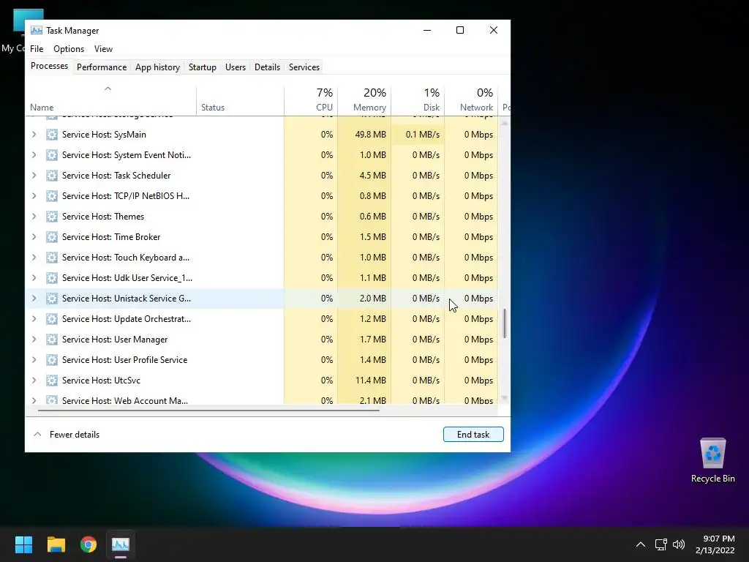Open File Explorer from the taskbar
The height and width of the screenshot is (562, 749).
(x=56, y=544)
